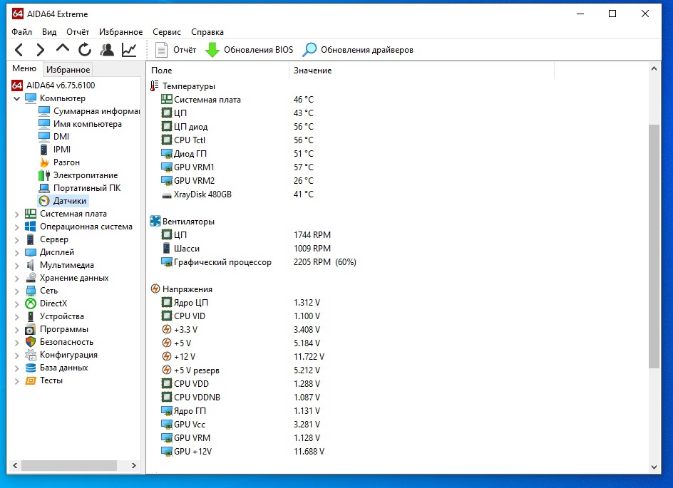Viewport: 673px width, 488px height.
Task: Sort by the Значение column header
Action: [422, 71]
